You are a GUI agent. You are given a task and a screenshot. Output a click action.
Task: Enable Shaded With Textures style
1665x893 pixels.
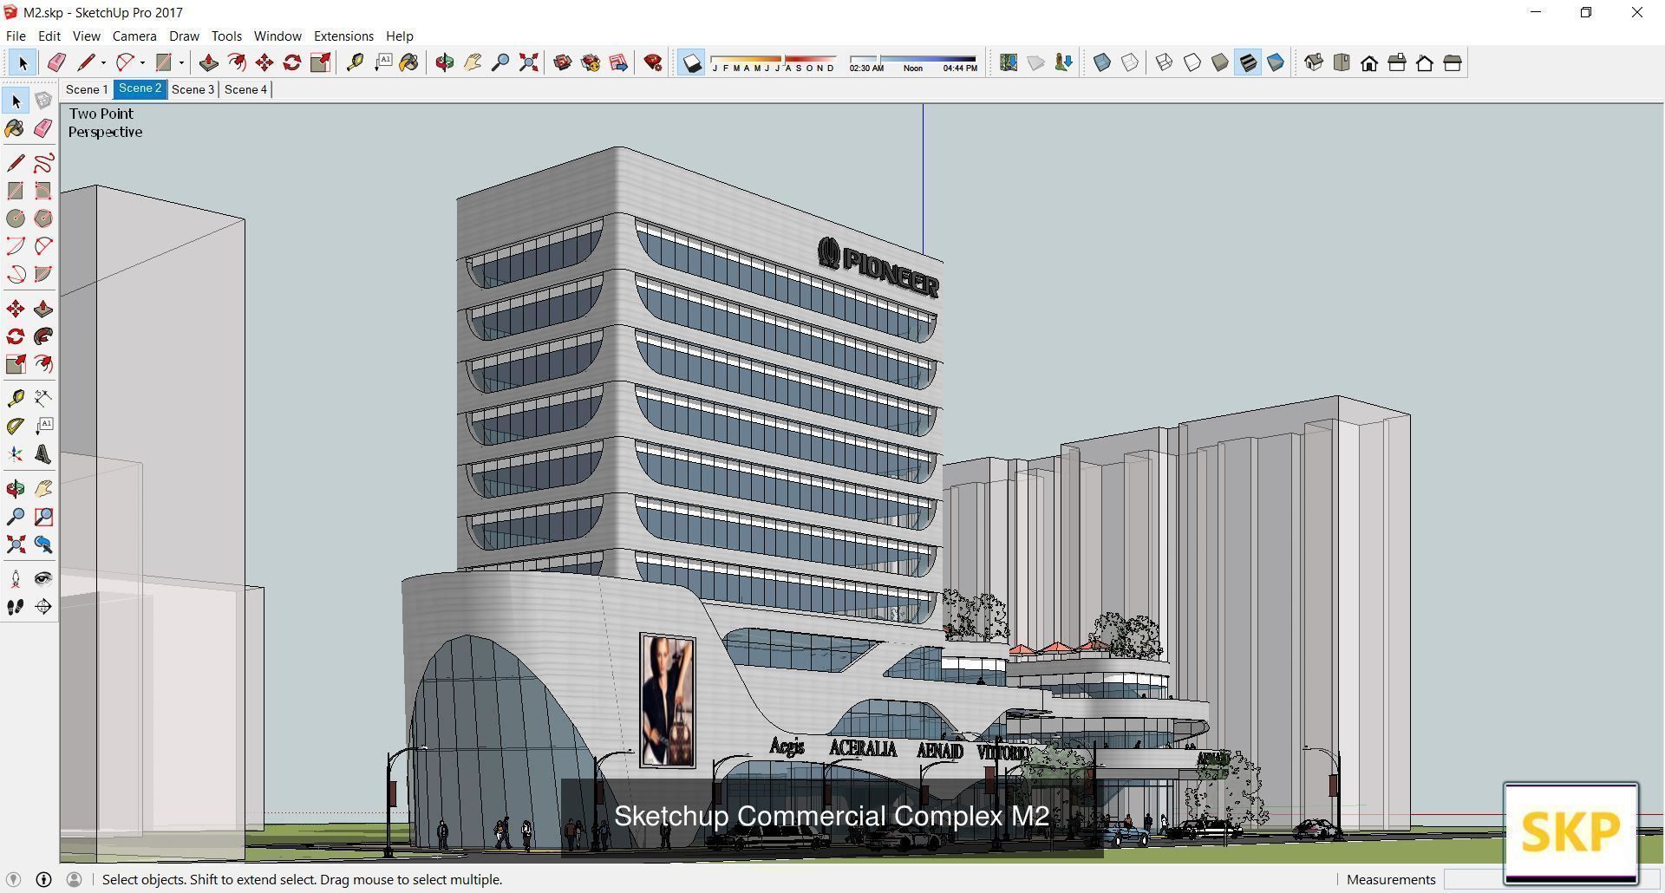(1248, 62)
